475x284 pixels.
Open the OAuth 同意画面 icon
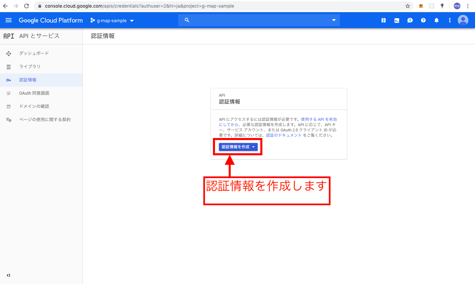coord(9,93)
